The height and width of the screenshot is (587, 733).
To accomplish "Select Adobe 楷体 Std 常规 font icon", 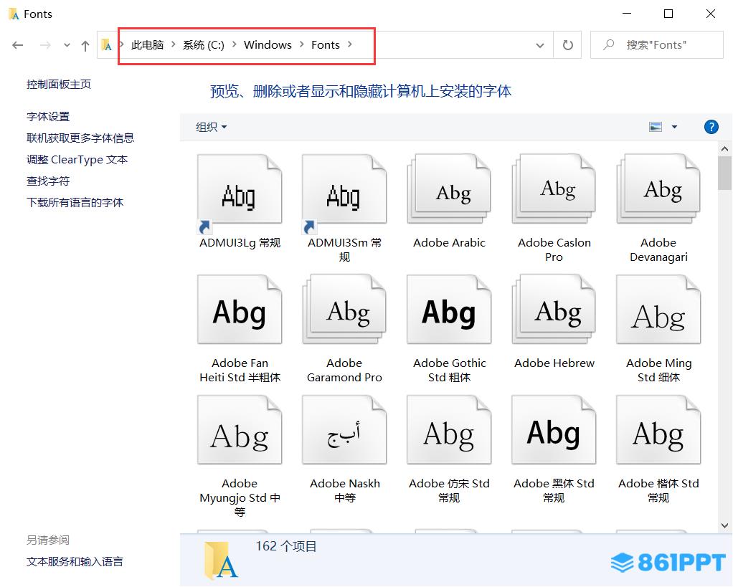I will click(x=658, y=429).
